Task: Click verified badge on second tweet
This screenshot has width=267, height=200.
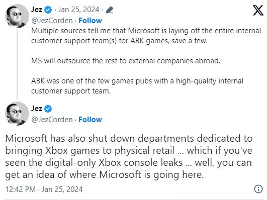Action: 48,109
